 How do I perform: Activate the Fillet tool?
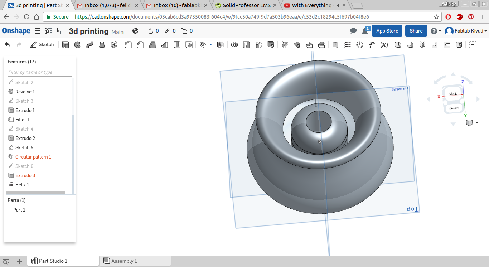click(128, 45)
